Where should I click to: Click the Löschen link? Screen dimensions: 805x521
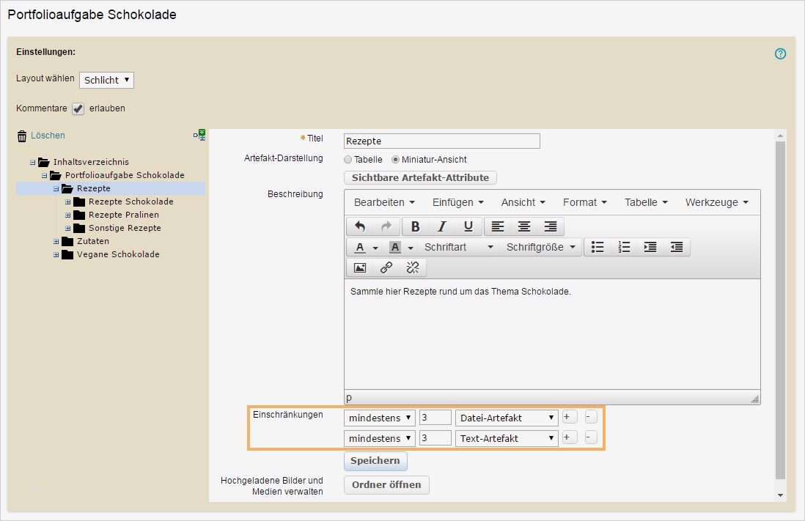[48, 136]
